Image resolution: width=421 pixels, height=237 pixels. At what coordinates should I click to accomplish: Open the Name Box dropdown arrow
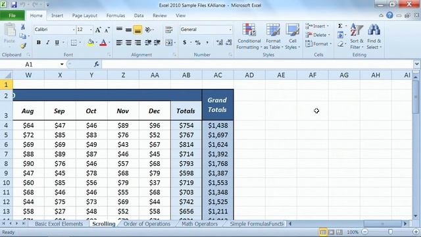click(x=62, y=65)
